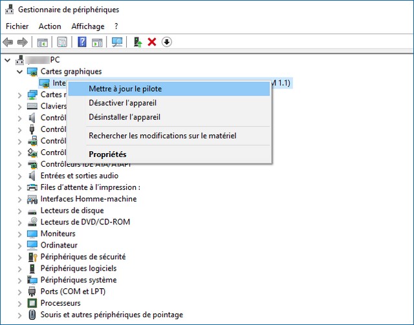Click the Properties sheet toolbar icon
Image resolution: width=414 pixels, height=325 pixels.
(62, 42)
